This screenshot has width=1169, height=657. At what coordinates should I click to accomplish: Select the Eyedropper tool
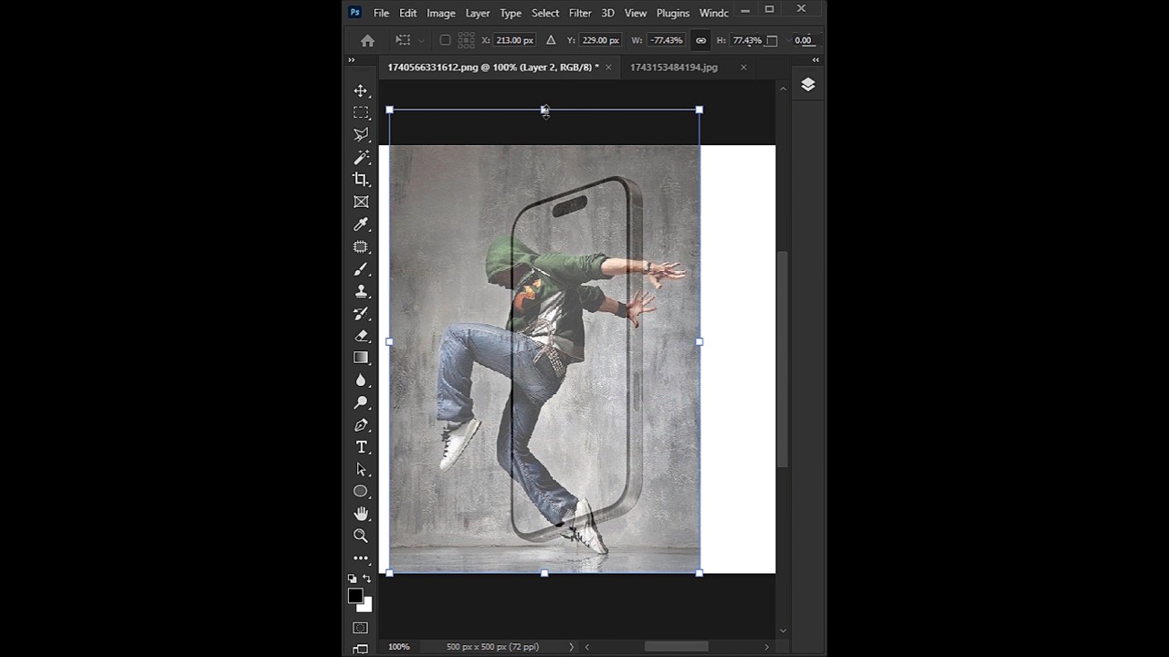point(361,224)
